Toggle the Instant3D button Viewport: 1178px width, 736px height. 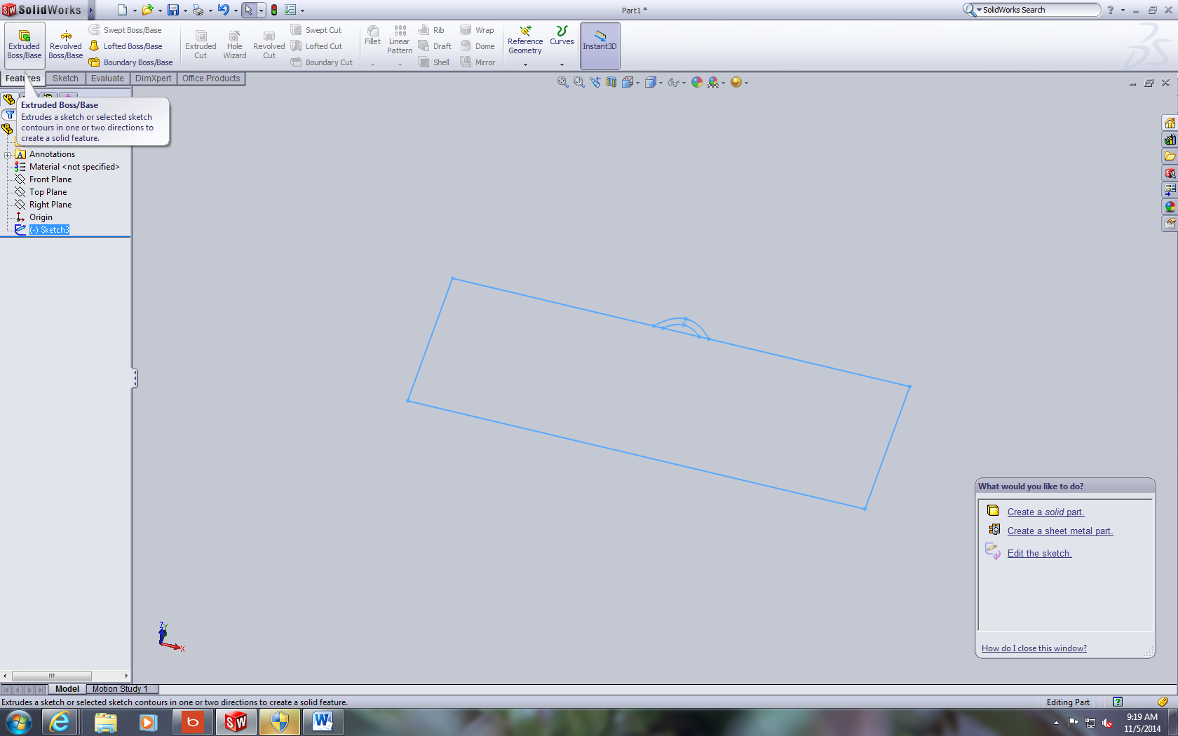pyautogui.click(x=600, y=45)
